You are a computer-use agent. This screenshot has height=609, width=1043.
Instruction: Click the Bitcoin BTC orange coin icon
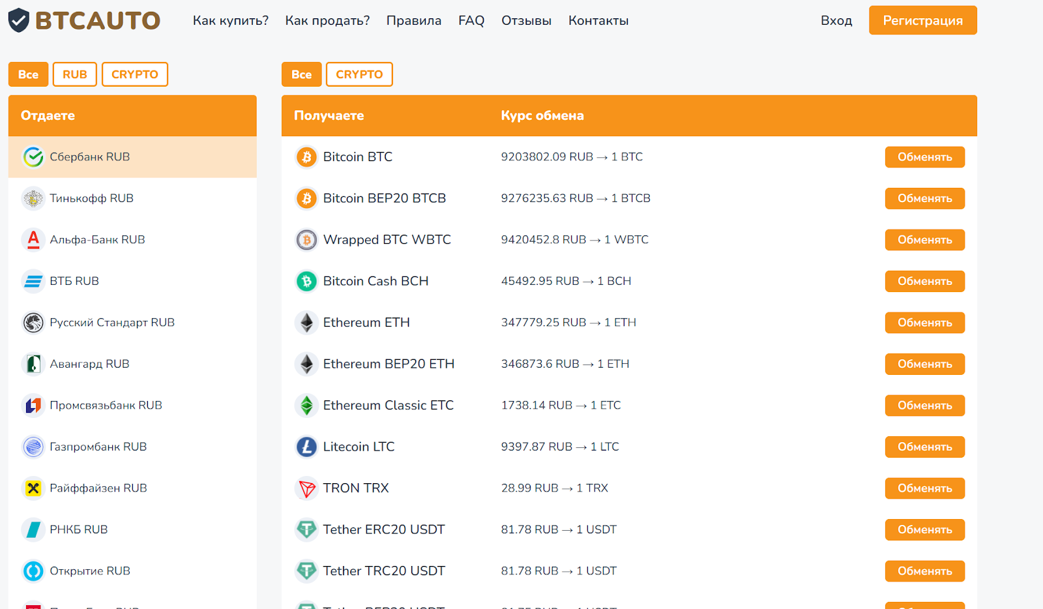click(306, 157)
